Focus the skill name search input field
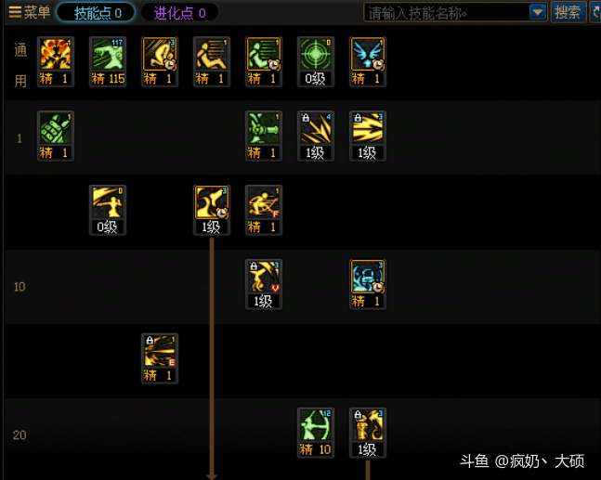The height and width of the screenshot is (480, 601). [x=447, y=13]
